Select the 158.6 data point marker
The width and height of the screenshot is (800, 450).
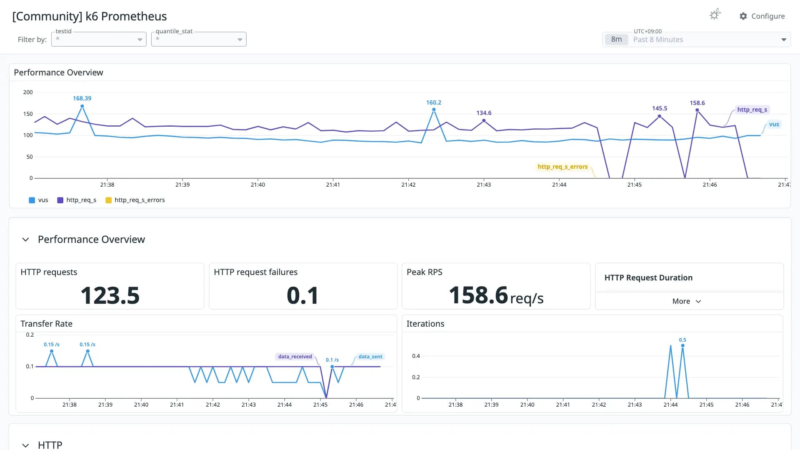[697, 110]
